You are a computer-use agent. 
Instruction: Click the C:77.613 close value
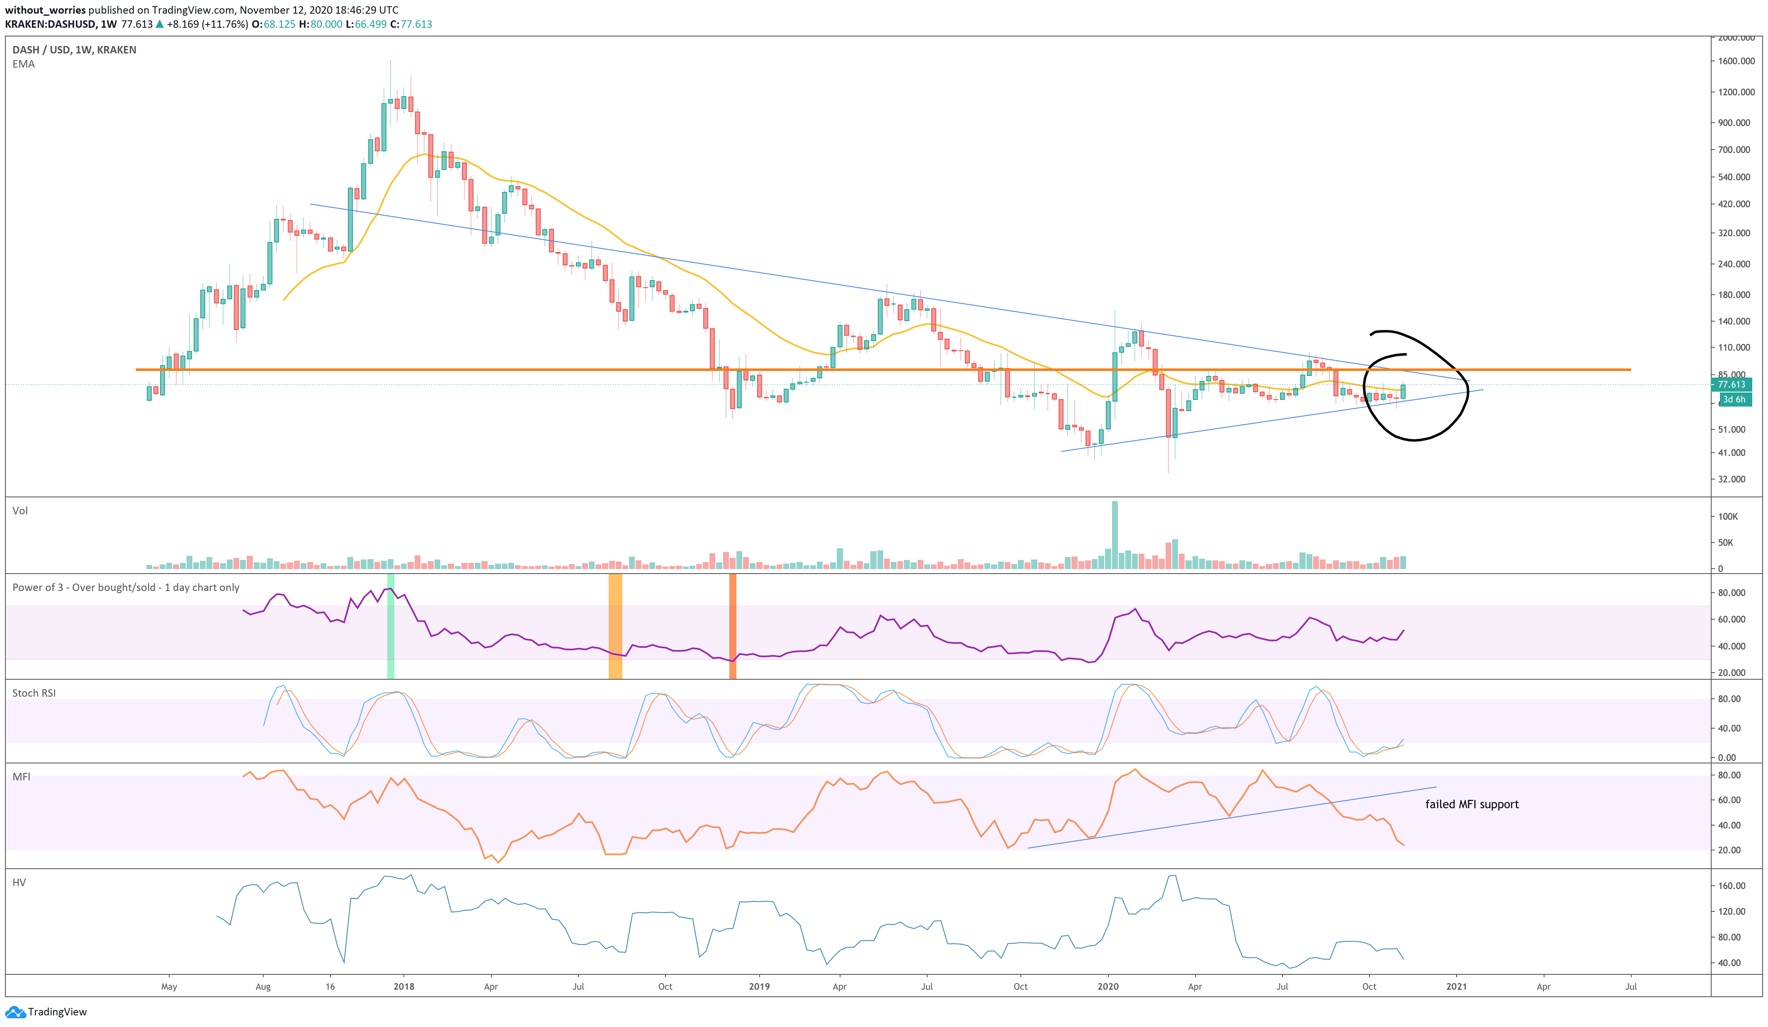(x=411, y=24)
